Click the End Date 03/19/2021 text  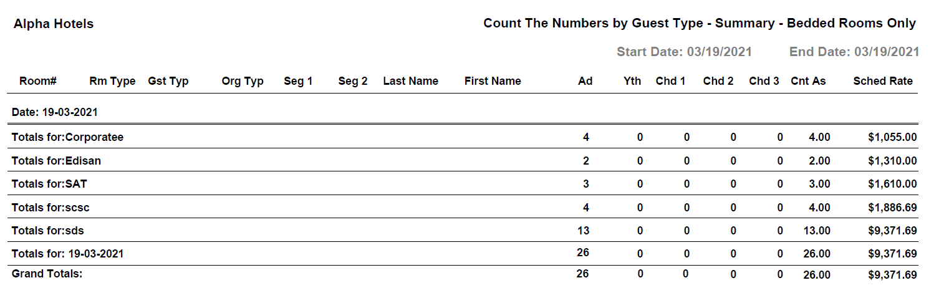coord(854,52)
